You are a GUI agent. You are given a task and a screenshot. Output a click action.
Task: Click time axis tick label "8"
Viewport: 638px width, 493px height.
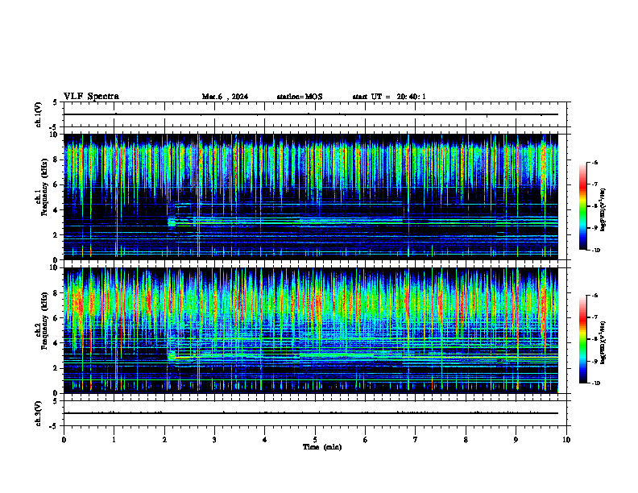coord(466,440)
